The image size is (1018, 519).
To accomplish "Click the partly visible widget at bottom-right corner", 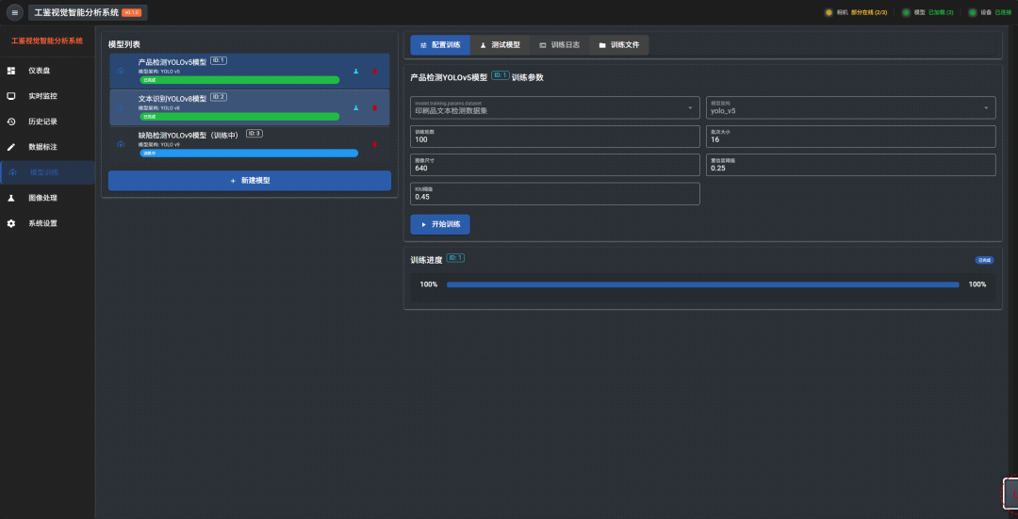I will [x=1010, y=495].
